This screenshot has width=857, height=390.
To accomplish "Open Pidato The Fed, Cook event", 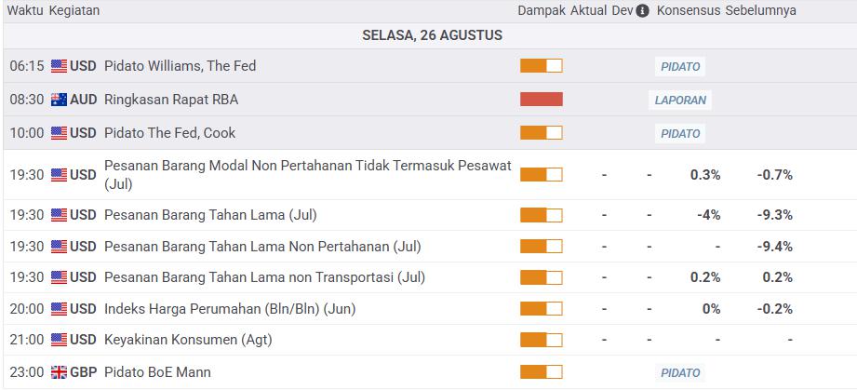I will point(169,133).
